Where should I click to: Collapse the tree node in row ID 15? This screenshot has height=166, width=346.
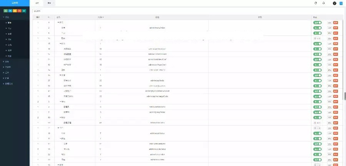click(61, 44)
